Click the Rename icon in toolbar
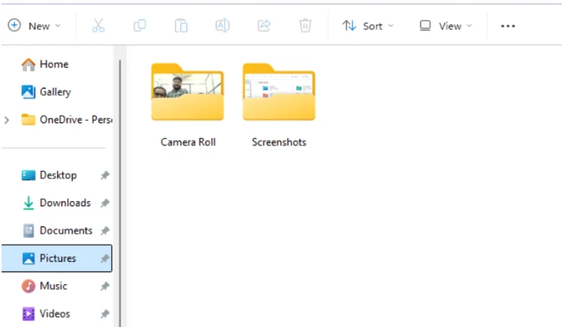 pos(223,25)
